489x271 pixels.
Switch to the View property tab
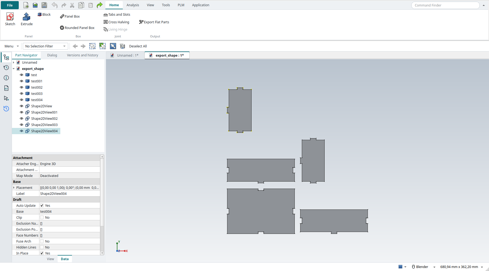(x=51, y=259)
